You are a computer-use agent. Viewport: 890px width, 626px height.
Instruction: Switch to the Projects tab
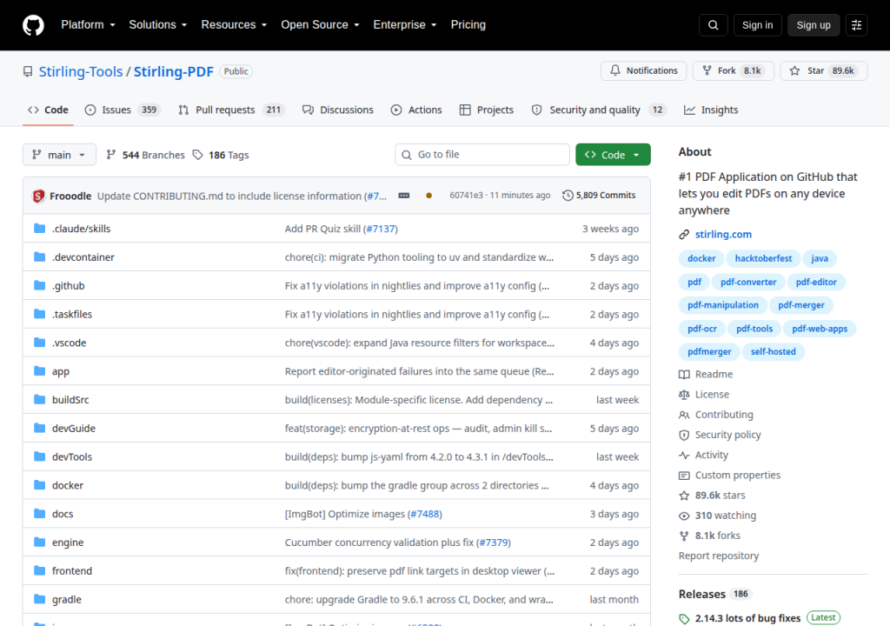[487, 110]
